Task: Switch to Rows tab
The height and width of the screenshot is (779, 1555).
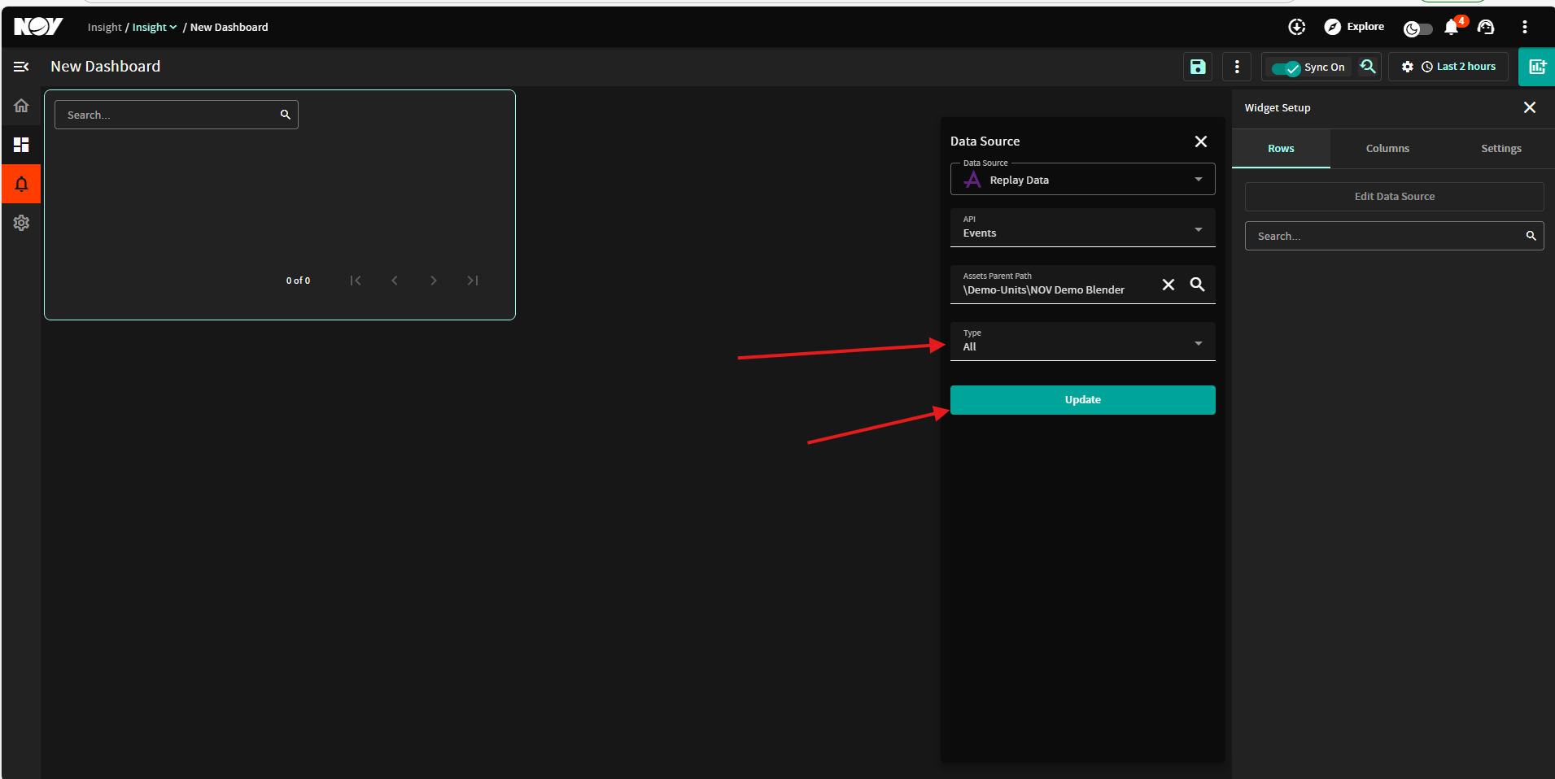Action: (x=1281, y=149)
